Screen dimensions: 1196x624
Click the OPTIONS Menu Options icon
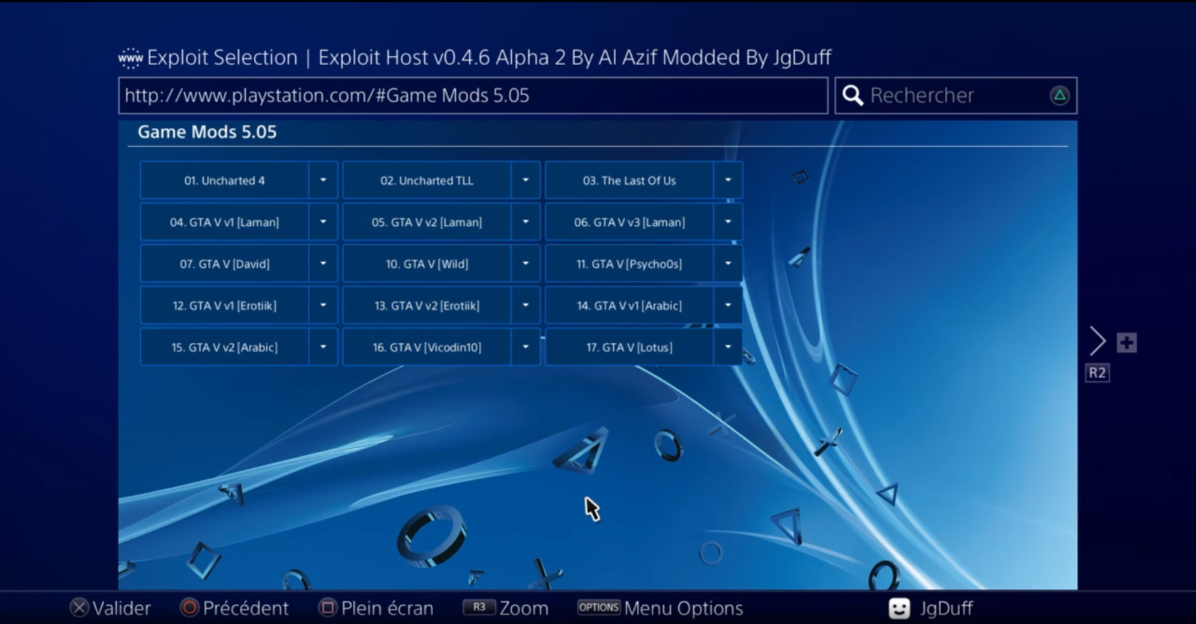tap(599, 607)
